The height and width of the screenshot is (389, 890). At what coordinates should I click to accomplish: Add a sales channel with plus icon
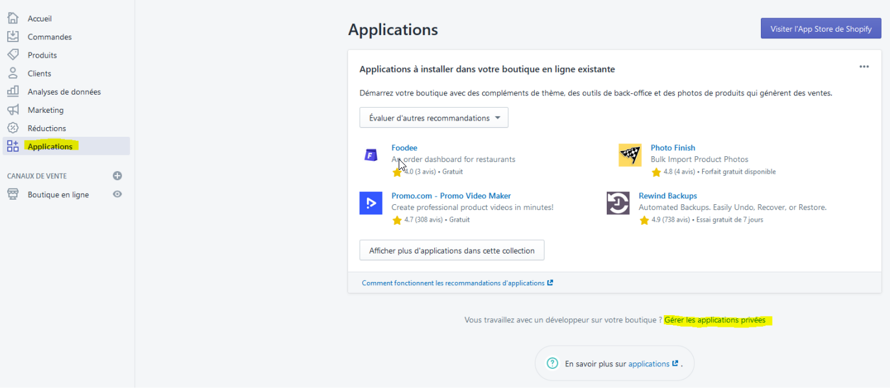pyautogui.click(x=117, y=176)
